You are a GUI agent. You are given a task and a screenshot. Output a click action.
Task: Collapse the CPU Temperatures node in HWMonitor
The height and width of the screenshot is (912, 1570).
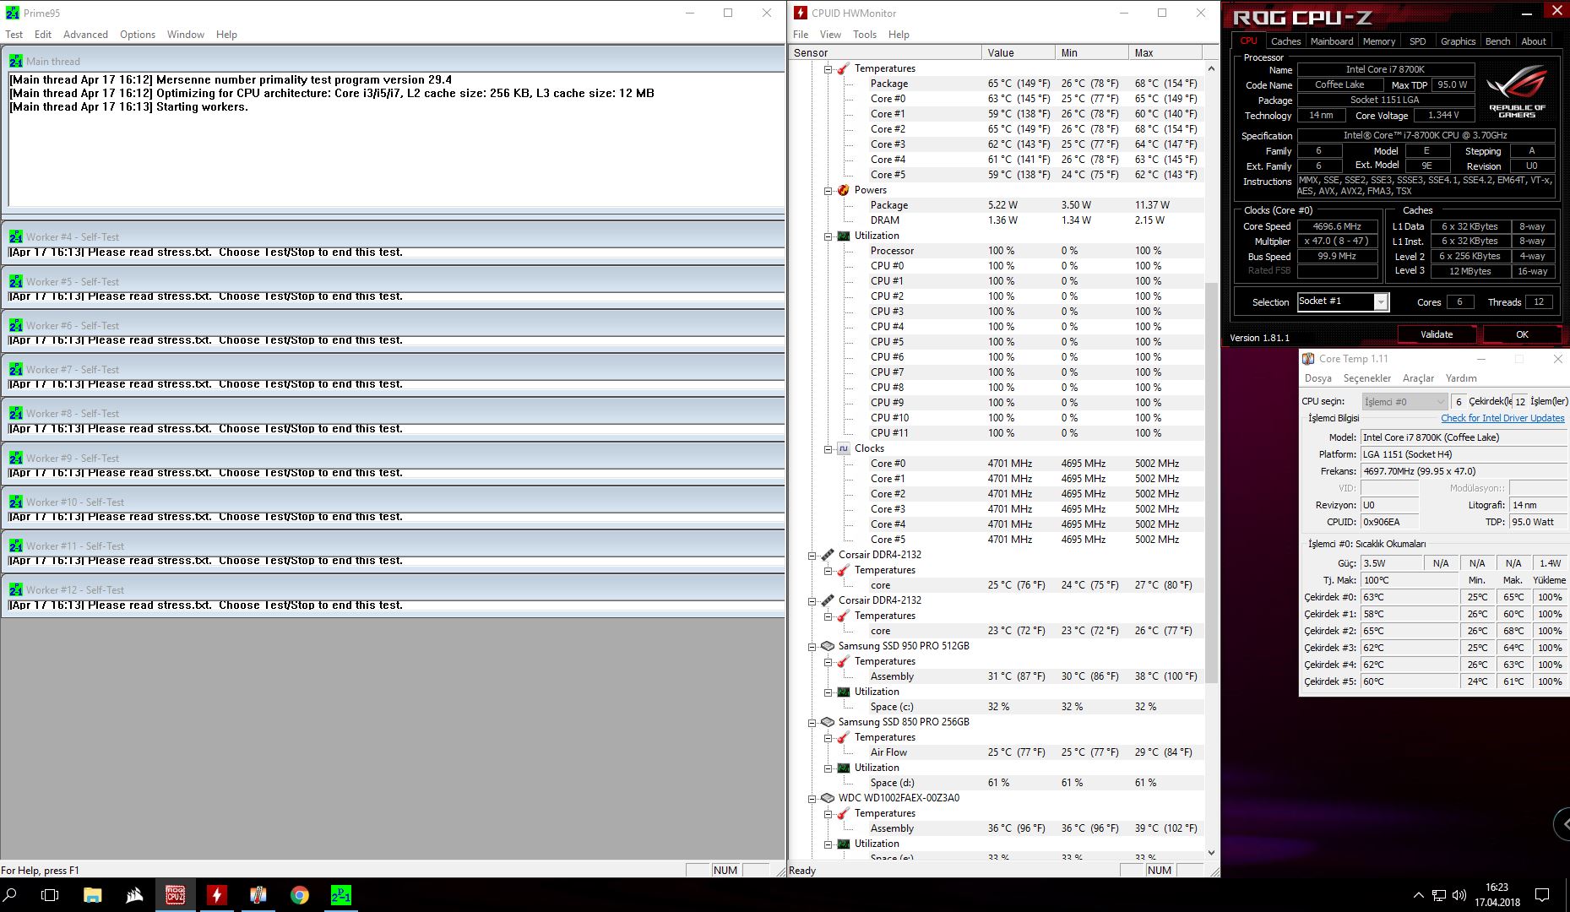coord(828,68)
